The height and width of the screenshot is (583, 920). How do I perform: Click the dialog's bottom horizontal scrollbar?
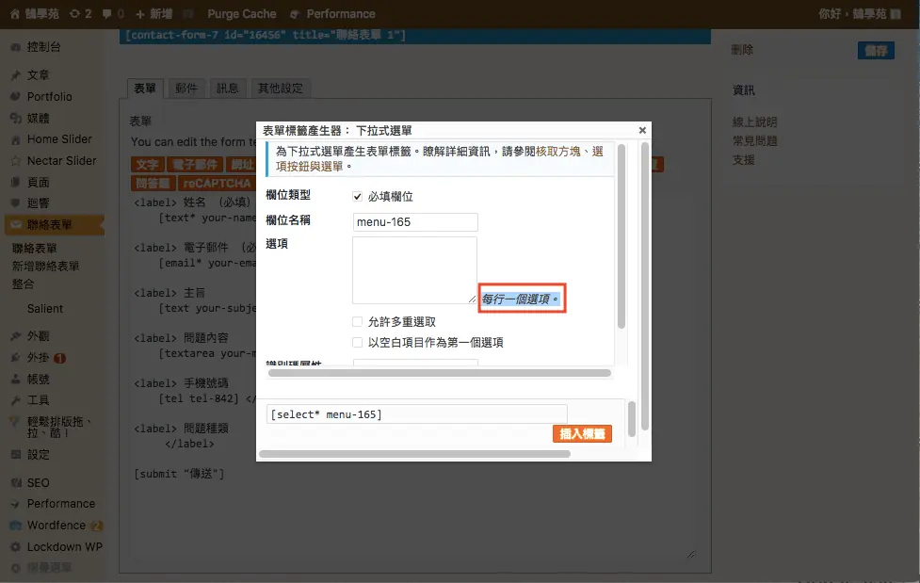point(415,454)
